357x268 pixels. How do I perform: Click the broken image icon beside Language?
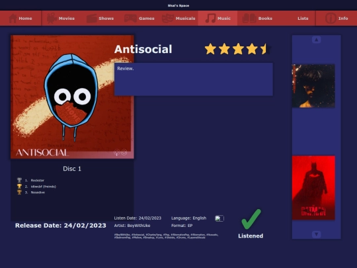pos(219,218)
